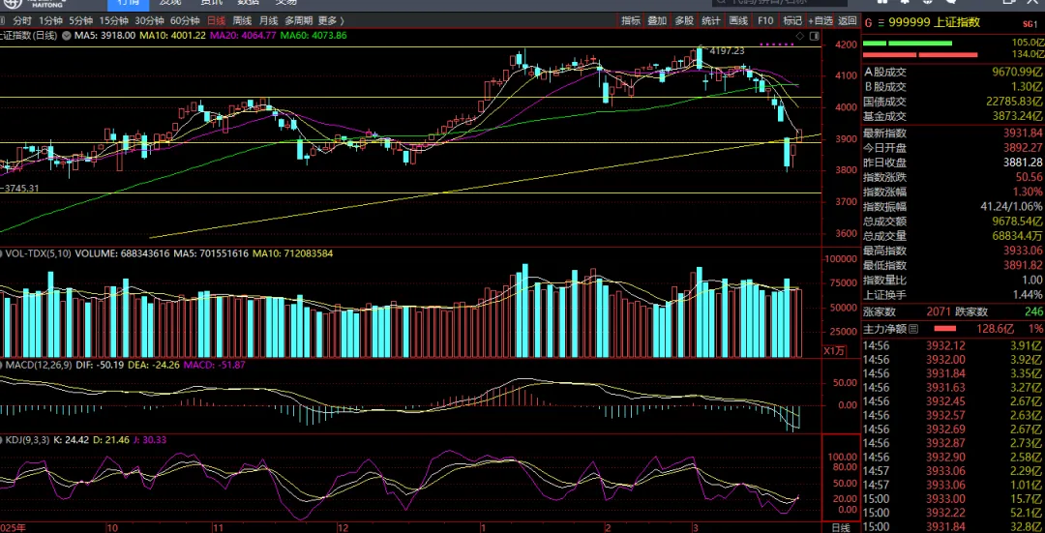Viewport: 1045px width, 533px height.
Task: Click the MA60: 4073.86 label
Action: click(x=313, y=36)
